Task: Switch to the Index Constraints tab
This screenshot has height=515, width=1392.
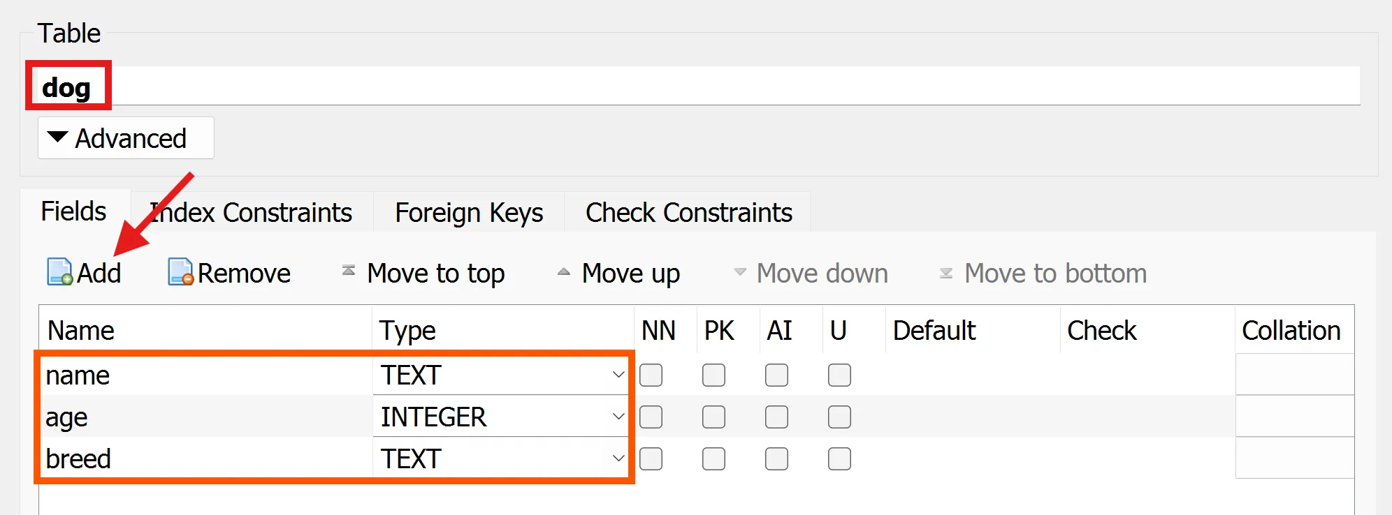Action: tap(252, 213)
